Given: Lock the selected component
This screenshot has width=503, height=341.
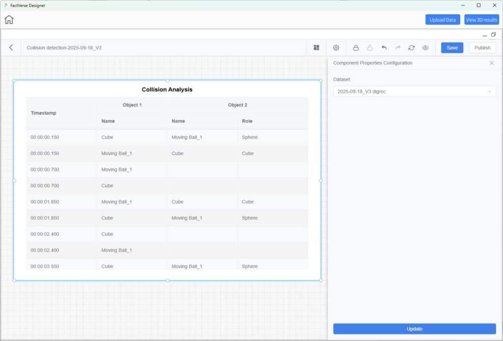Looking at the screenshot, I should pos(356,48).
